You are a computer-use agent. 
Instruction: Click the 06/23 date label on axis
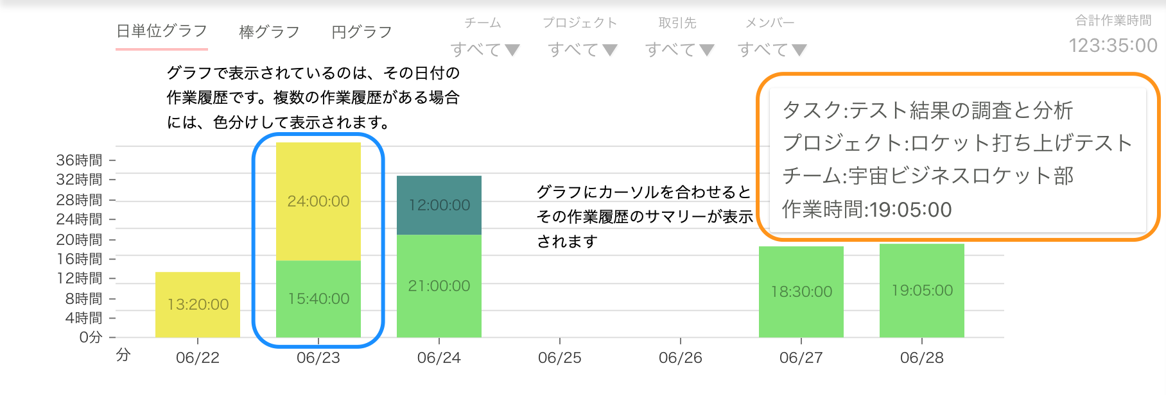coord(318,358)
